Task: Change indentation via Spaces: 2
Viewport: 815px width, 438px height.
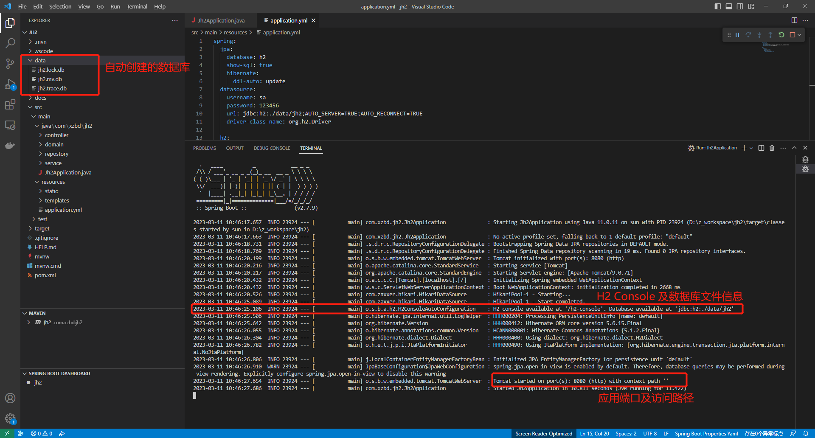Action: pyautogui.click(x=626, y=433)
